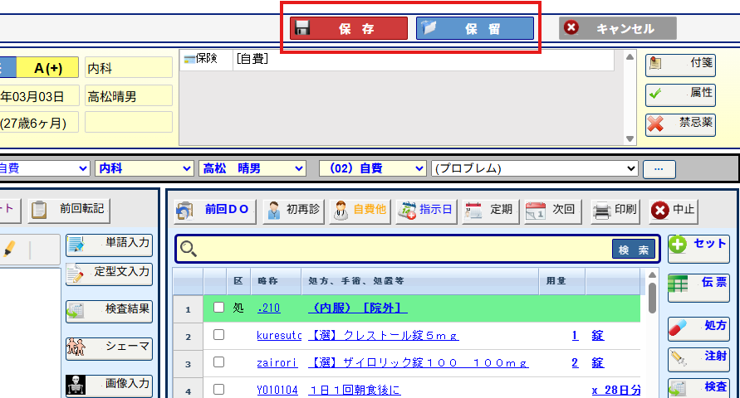The width and height of the screenshot is (740, 398).
Task: Expand the 内科 department dropdown
Action: click(144, 168)
